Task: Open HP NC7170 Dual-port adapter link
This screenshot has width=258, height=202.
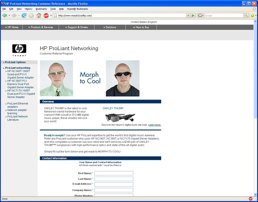Action: 21,94
